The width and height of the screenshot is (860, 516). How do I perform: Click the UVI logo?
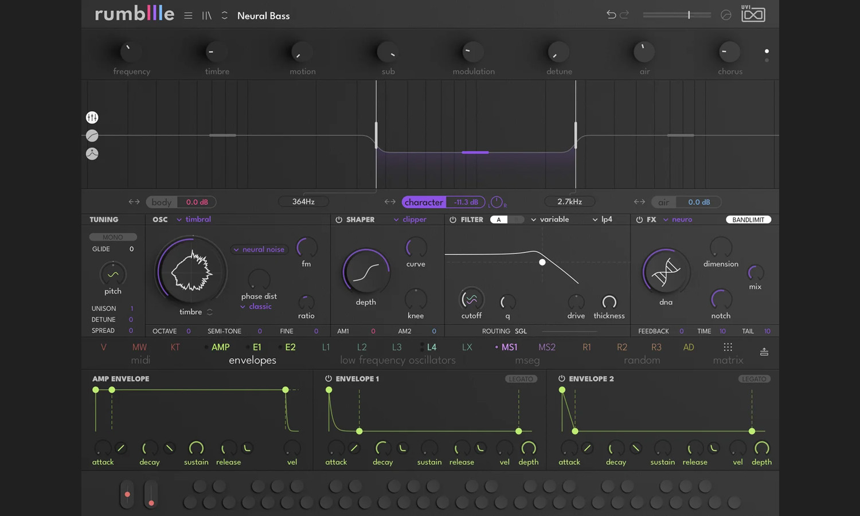click(x=753, y=13)
